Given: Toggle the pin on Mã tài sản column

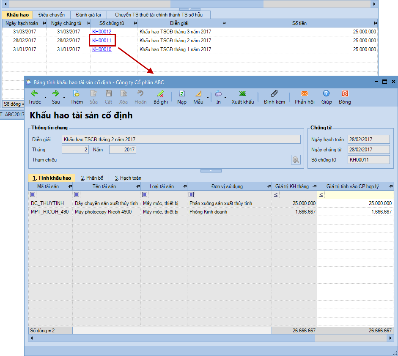Looking at the screenshot, I should pos(70,186).
